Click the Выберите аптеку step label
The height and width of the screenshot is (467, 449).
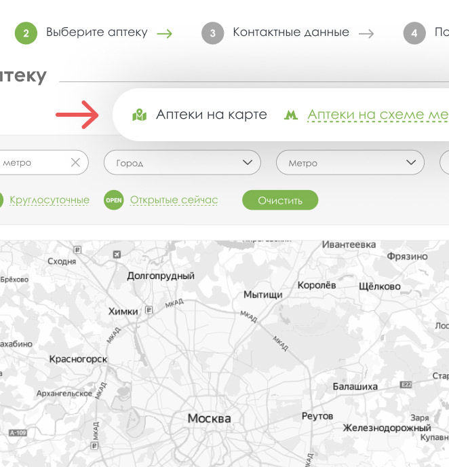96,32
